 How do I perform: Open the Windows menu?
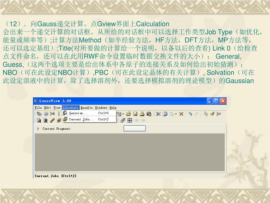pos(101,108)
